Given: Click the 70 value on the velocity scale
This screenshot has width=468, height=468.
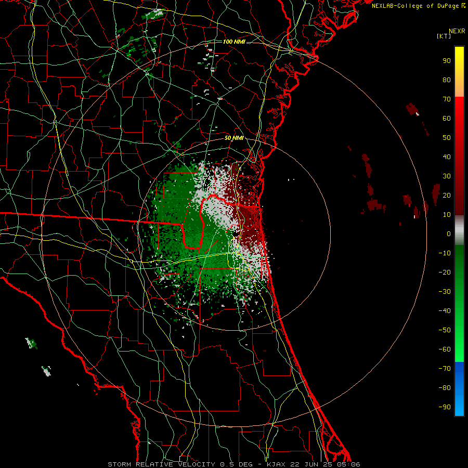Looking at the screenshot, I should (447, 99).
